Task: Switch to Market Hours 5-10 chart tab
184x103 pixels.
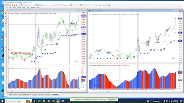Action: (20, 94)
